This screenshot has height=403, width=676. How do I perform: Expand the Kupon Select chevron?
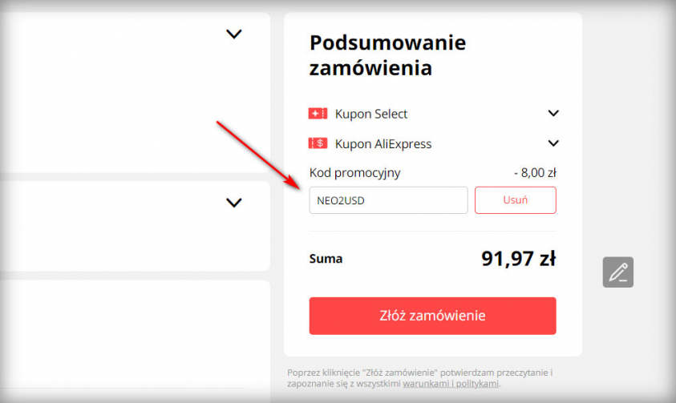(x=553, y=114)
